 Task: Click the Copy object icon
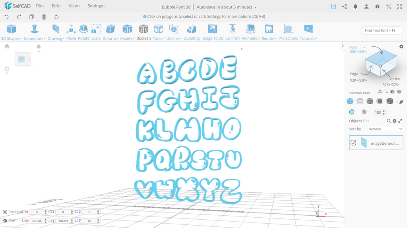tap(31, 17)
